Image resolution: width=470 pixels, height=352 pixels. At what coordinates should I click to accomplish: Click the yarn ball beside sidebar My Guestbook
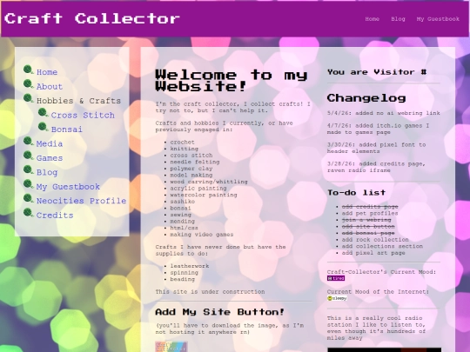click(x=29, y=184)
